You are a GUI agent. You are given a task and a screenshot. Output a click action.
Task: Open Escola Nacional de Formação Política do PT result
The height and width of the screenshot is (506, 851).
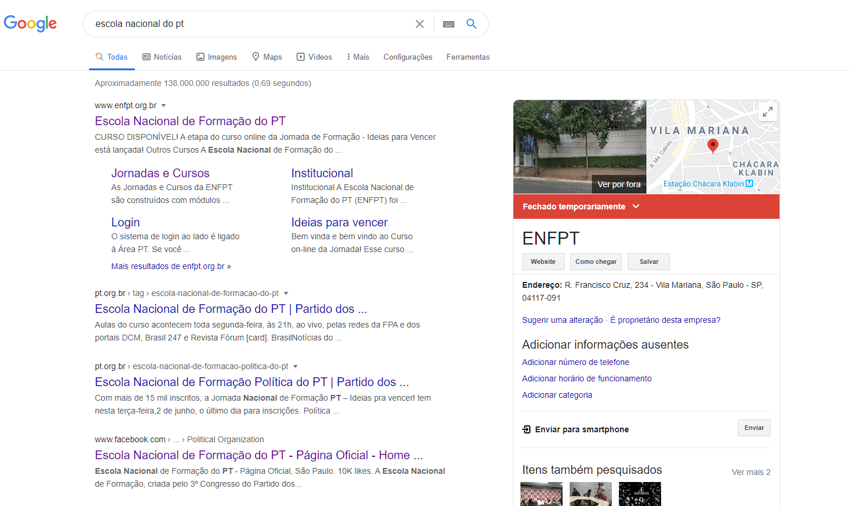tap(252, 382)
